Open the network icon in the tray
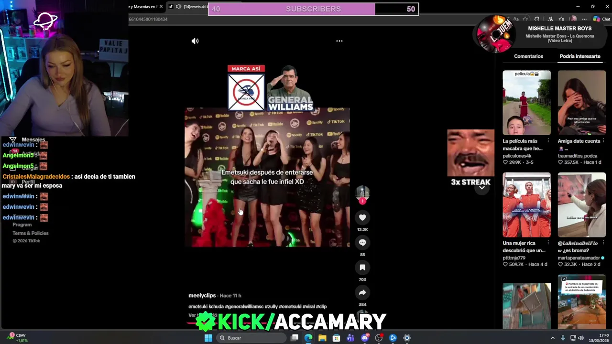612x344 pixels. click(x=573, y=338)
